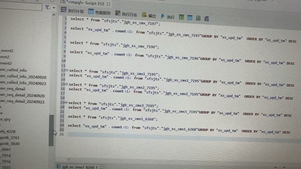
Task: Select tree item an_called_info_20240920
Action: [23, 77]
